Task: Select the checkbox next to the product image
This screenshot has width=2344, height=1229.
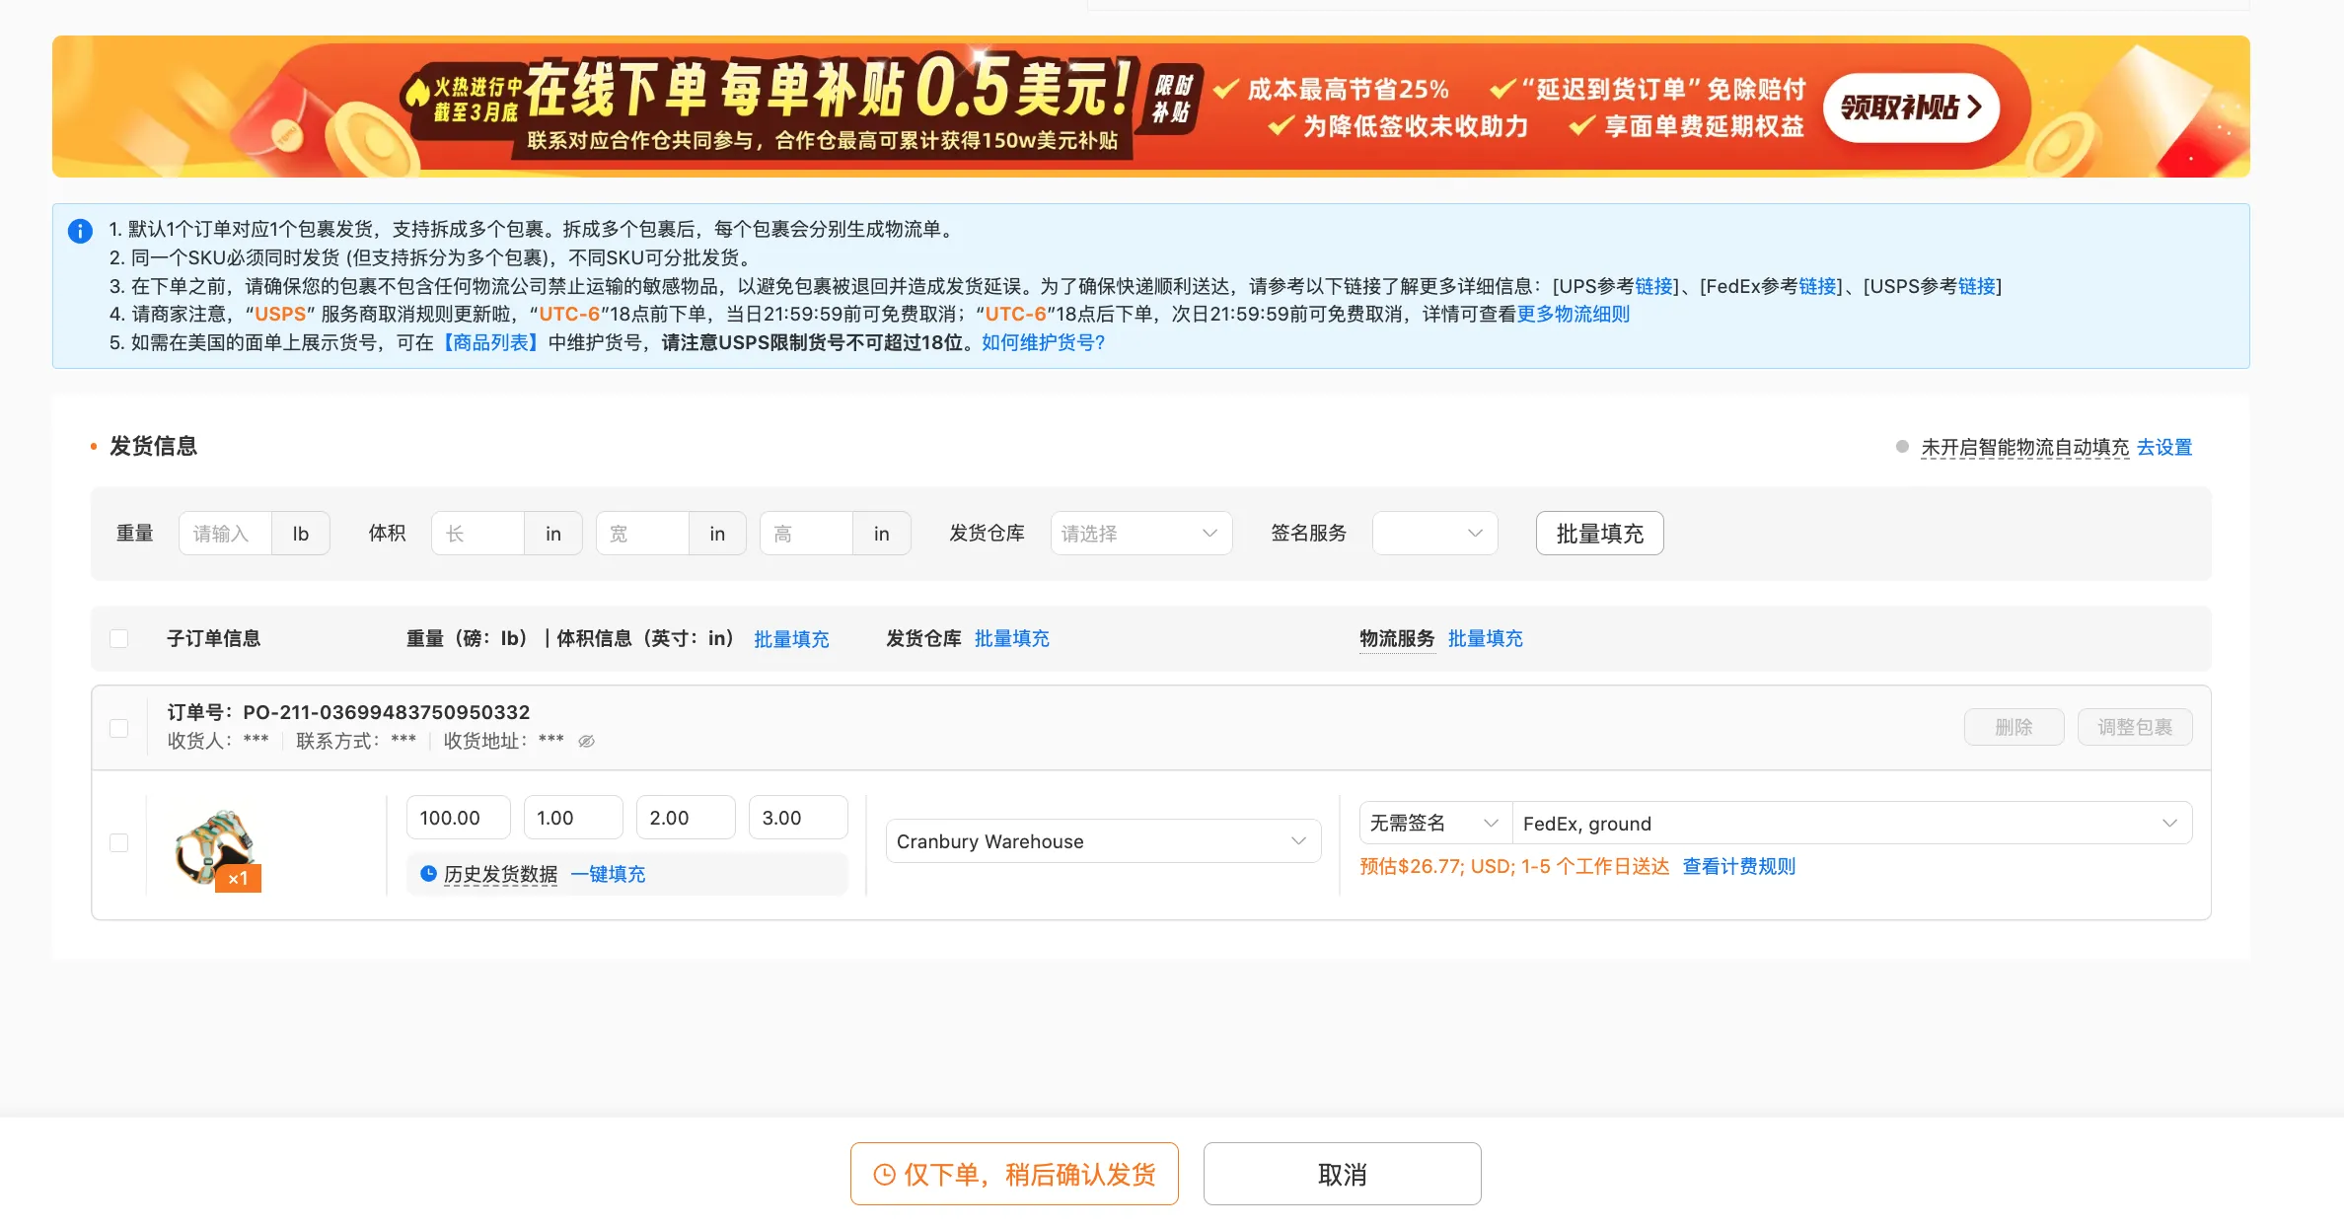Action: click(x=119, y=842)
